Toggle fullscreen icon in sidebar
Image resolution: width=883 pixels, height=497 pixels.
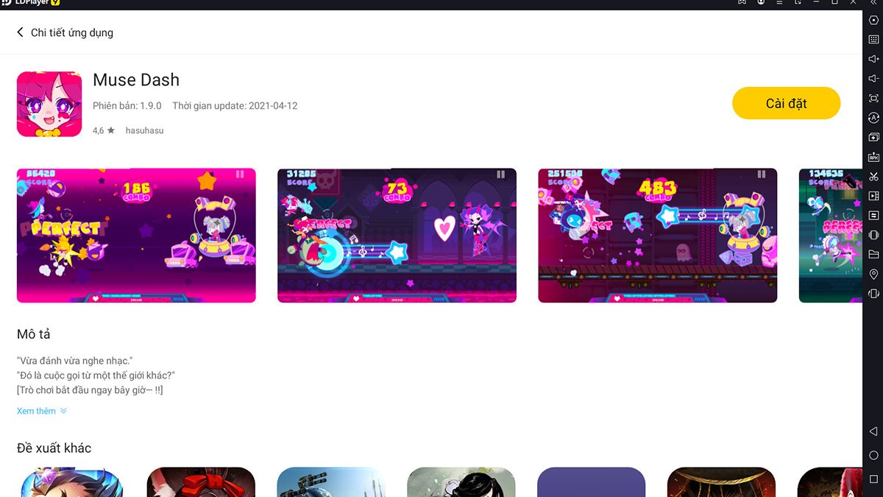[x=873, y=98]
